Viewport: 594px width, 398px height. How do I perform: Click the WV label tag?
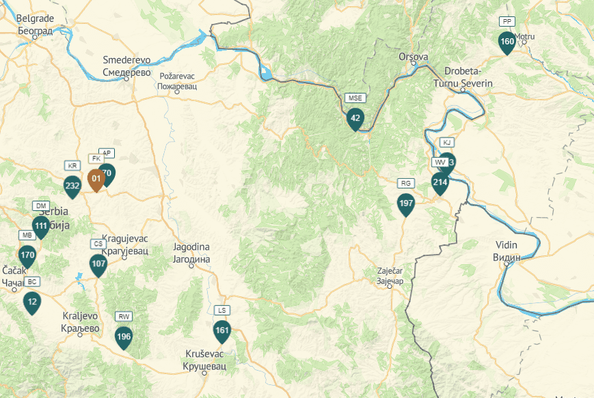pos(440,162)
